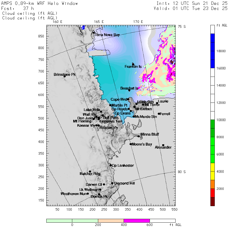Click the '75 S' latitude label
Viewport: 229px width, 229px height.
click(182, 26)
